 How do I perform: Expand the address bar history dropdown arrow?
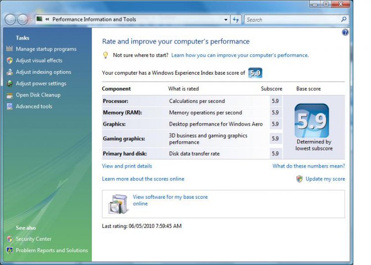click(x=226, y=20)
